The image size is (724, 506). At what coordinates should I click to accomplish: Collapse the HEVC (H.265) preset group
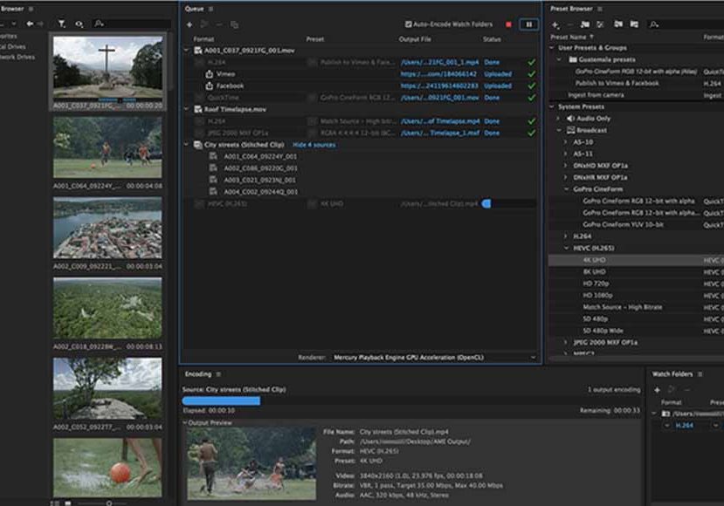566,249
